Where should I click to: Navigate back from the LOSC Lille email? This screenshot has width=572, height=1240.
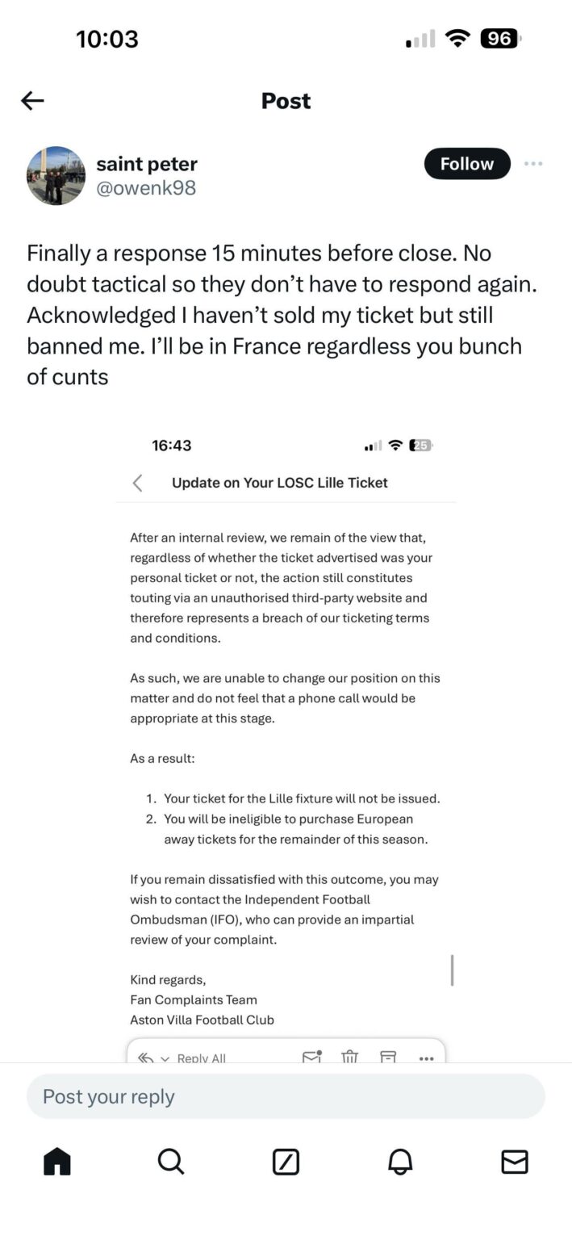pyautogui.click(x=137, y=482)
